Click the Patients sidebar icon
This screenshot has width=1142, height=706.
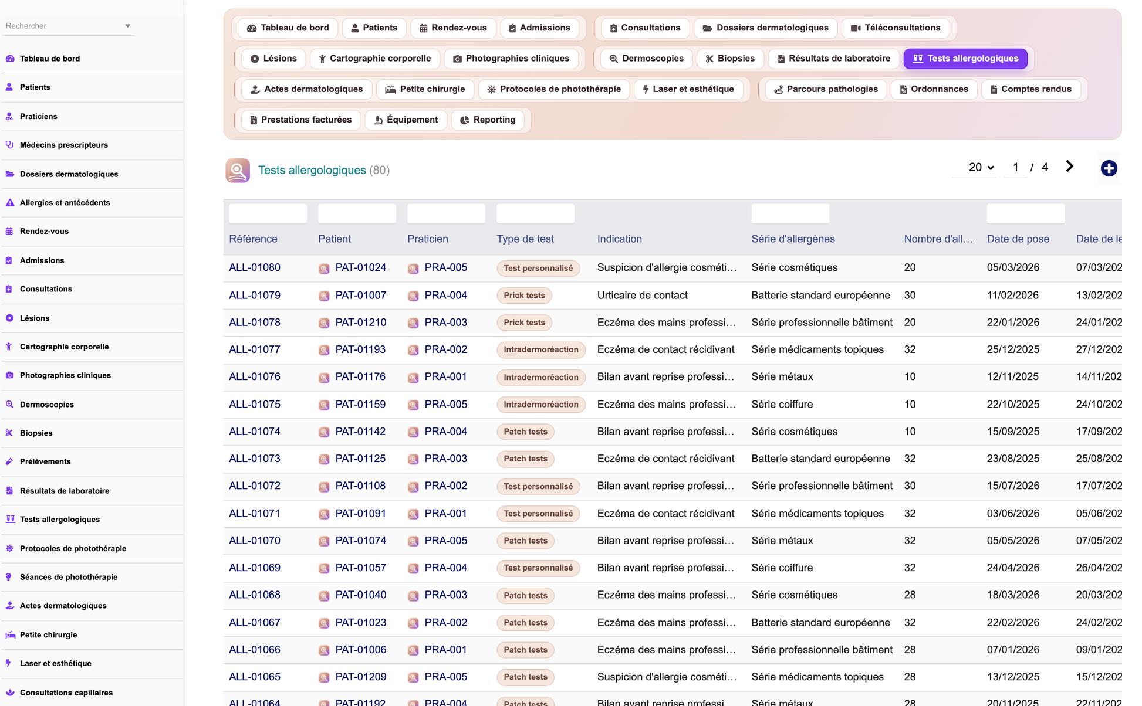tap(10, 87)
